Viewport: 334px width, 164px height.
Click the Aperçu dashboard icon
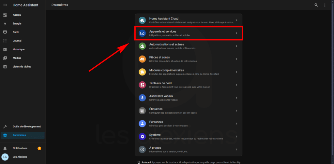point(5,15)
